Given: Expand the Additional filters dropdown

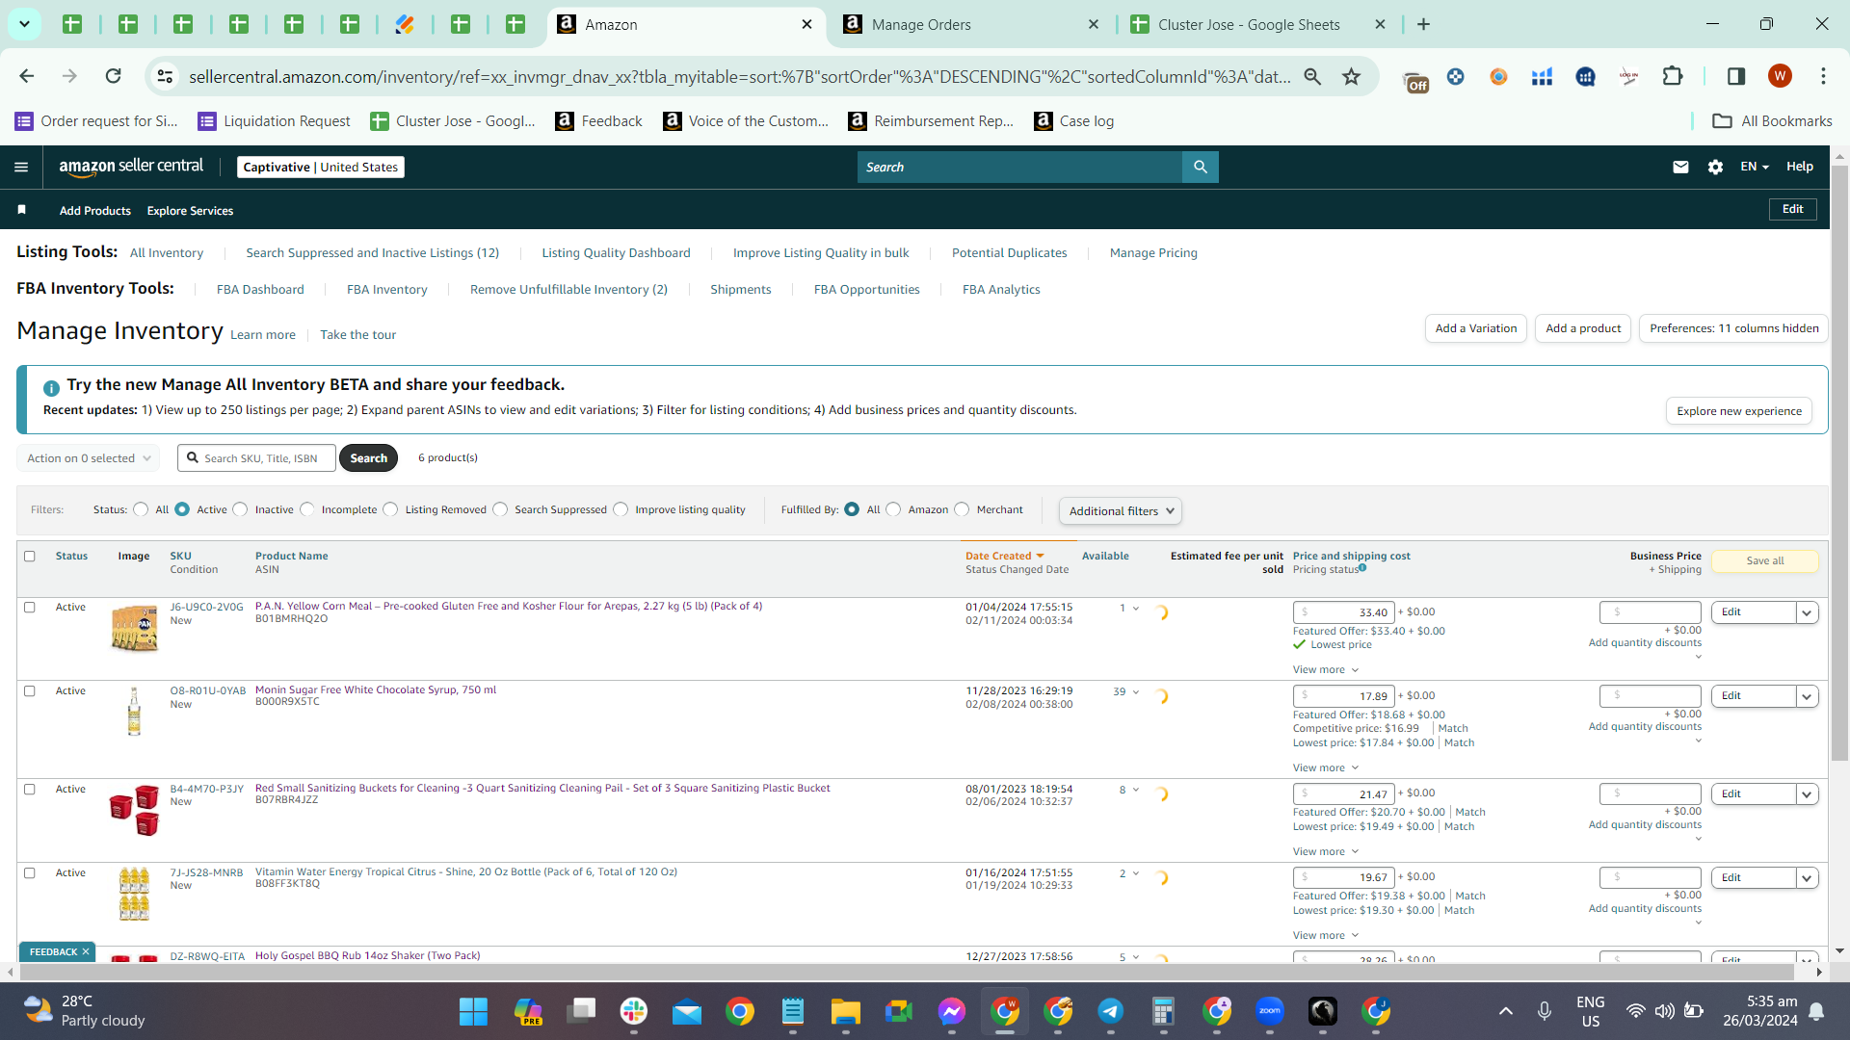Looking at the screenshot, I should [x=1121, y=510].
